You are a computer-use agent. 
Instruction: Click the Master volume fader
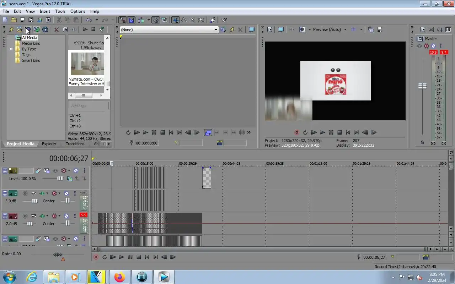[422, 86]
